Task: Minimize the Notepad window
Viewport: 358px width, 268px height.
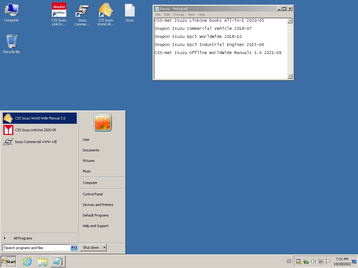Action: click(x=279, y=9)
